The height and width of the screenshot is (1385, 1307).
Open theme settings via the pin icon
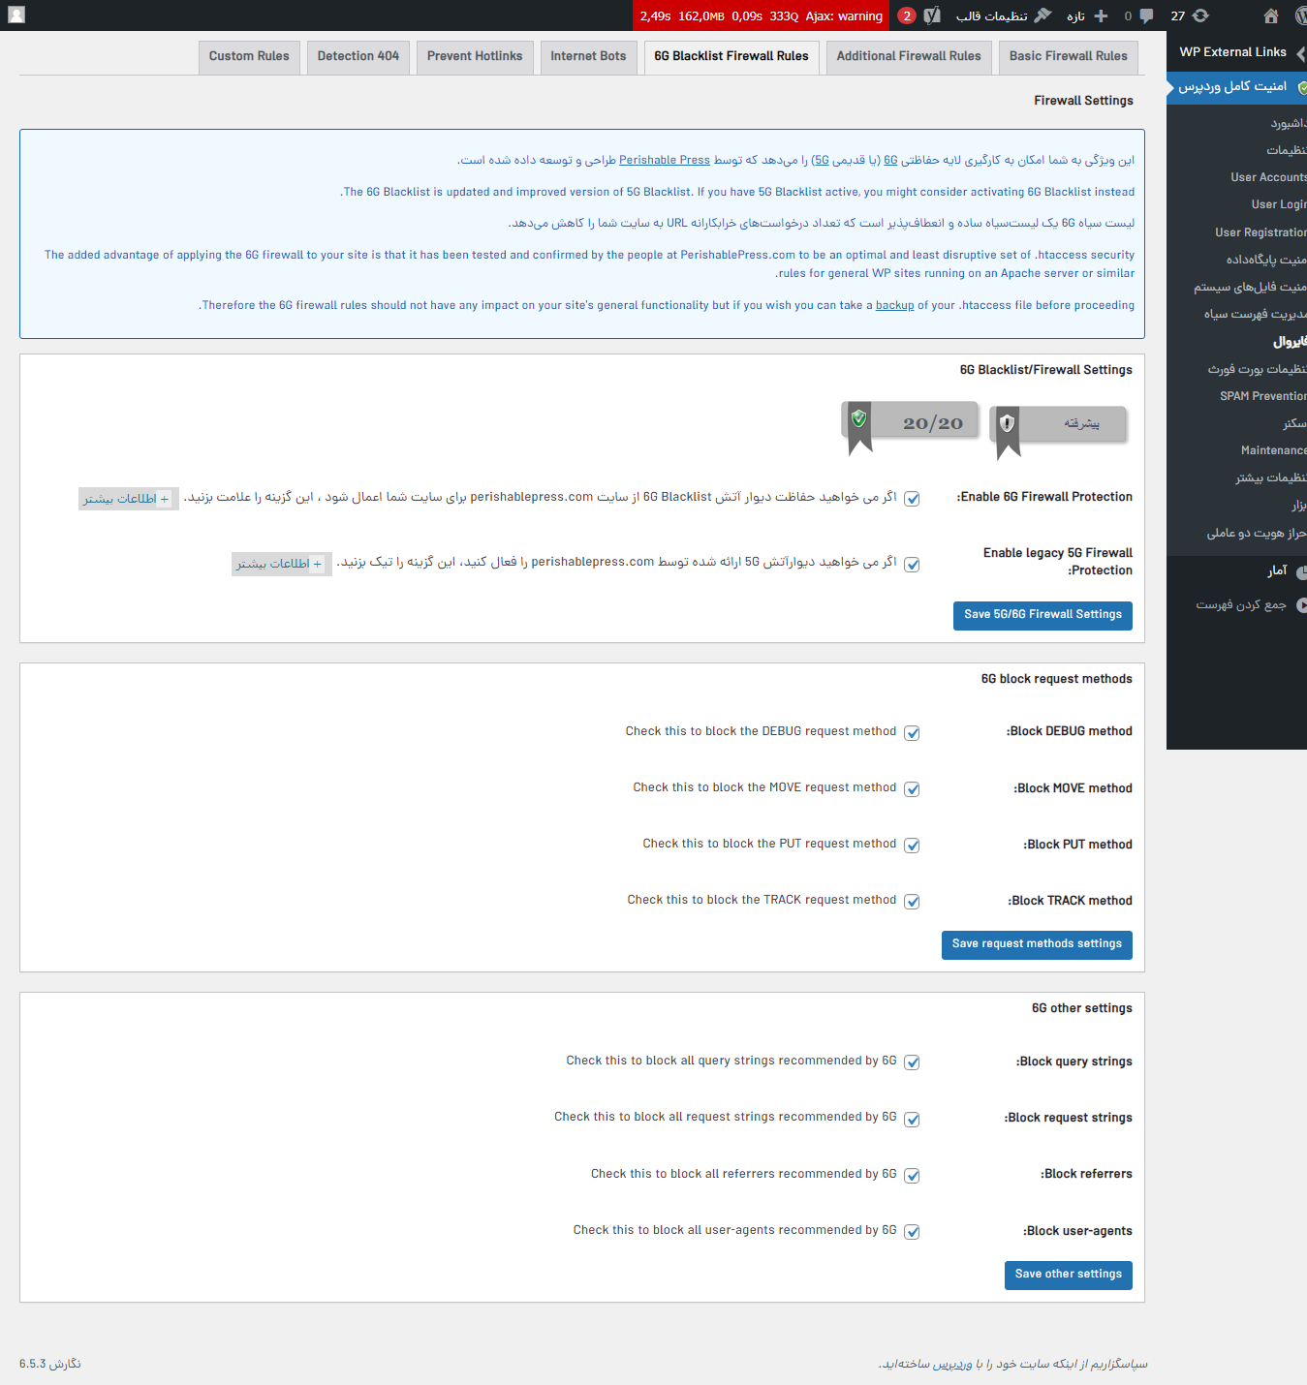tap(1042, 15)
